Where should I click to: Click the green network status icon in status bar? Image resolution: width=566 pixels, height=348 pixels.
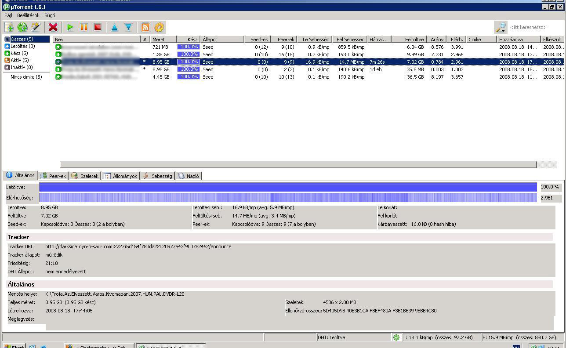tap(396, 337)
